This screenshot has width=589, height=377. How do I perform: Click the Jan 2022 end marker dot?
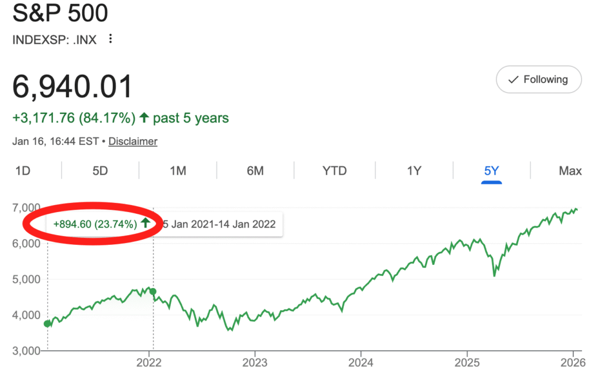click(153, 292)
